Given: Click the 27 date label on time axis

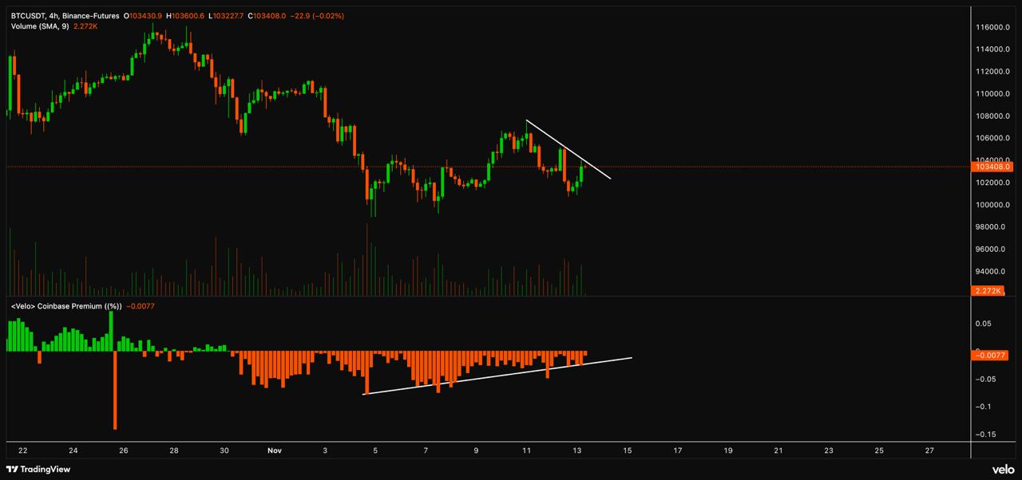Looking at the screenshot, I should click(x=929, y=450).
